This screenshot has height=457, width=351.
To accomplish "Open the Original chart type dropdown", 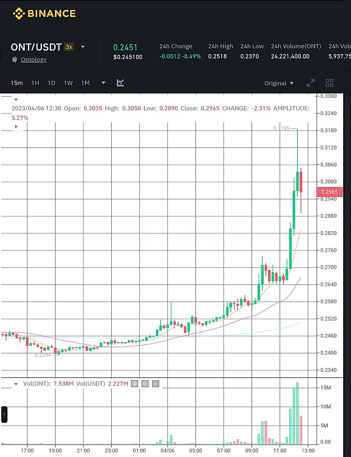I will pyautogui.click(x=279, y=83).
